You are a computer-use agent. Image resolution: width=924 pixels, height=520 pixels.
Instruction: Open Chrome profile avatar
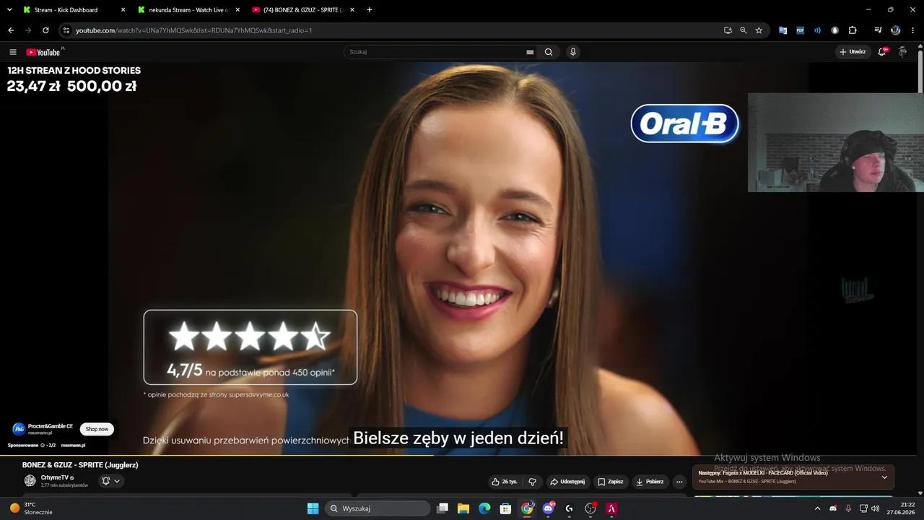click(x=896, y=30)
